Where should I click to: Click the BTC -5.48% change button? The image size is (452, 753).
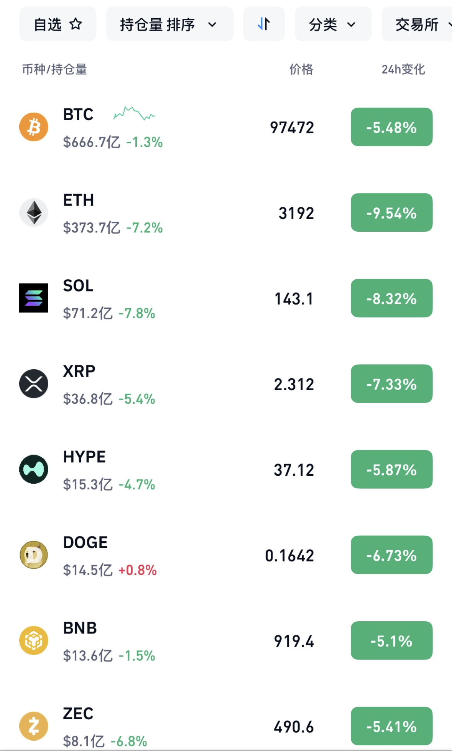click(x=391, y=127)
